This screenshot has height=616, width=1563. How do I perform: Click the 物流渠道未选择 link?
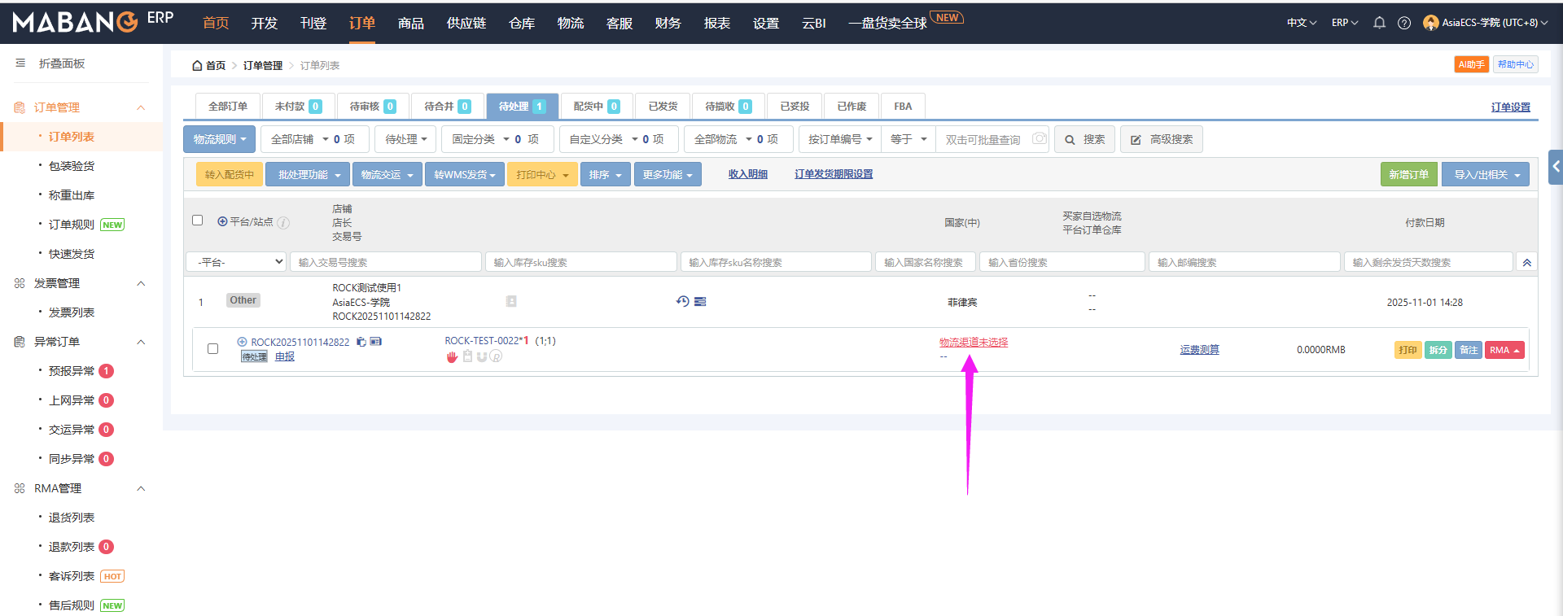point(973,343)
